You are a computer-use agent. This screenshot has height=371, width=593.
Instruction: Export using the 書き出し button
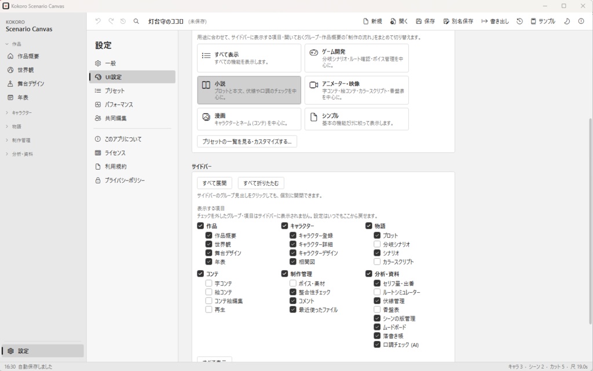tap(495, 21)
